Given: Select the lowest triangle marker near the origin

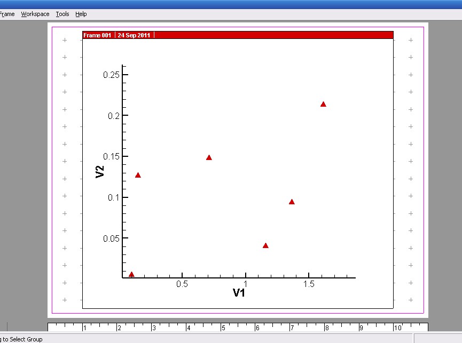Looking at the screenshot, I should 131,275.
